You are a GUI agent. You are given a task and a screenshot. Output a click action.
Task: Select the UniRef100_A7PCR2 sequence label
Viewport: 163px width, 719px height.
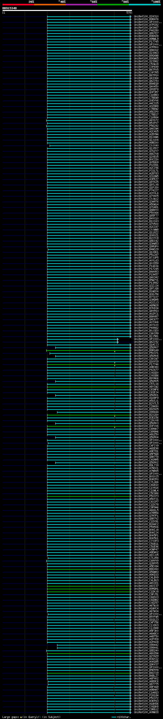[146, 25]
